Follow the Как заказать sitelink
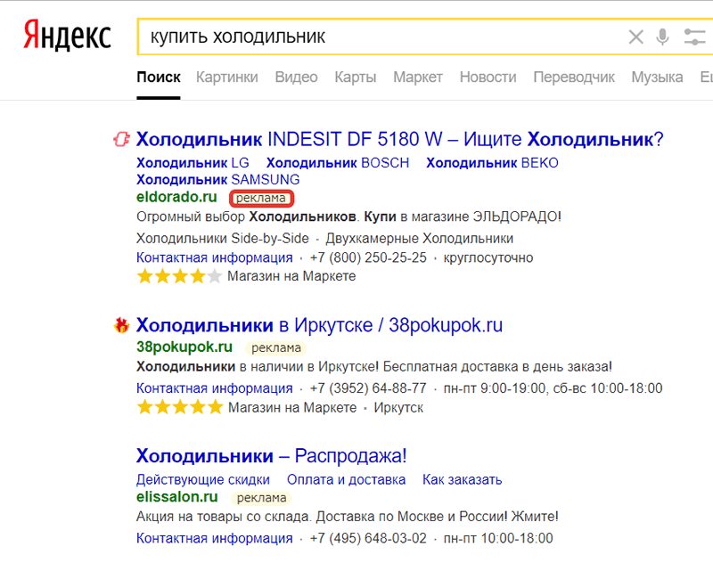 pyautogui.click(x=462, y=480)
